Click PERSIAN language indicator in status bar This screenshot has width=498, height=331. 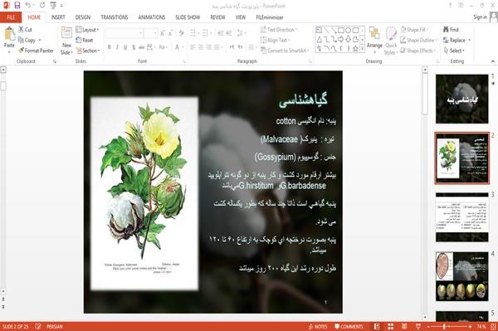pos(55,327)
